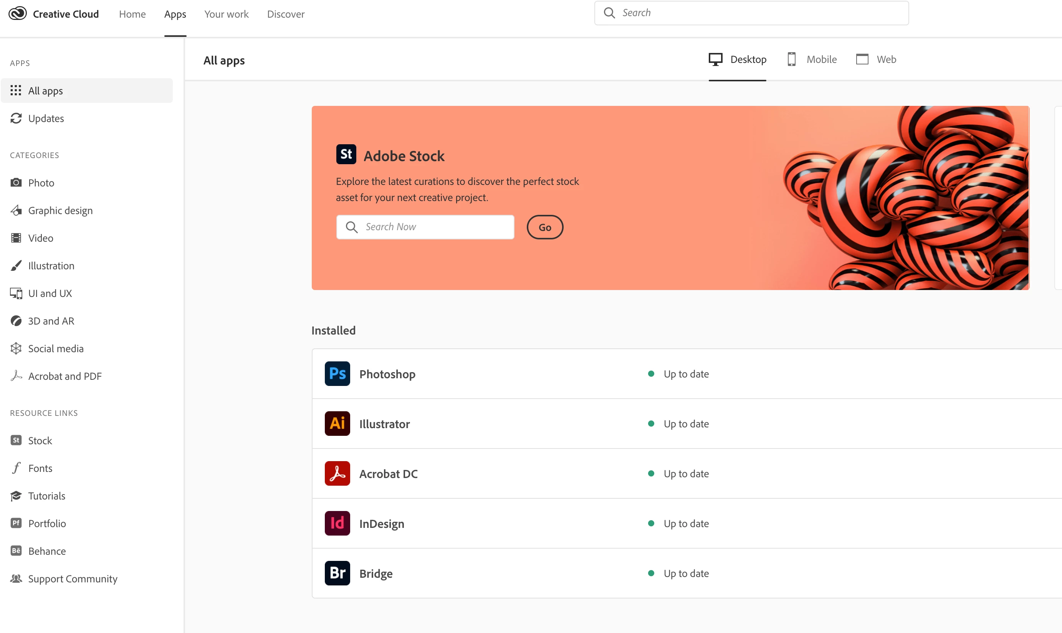Image resolution: width=1062 pixels, height=633 pixels.
Task: Select the Photo category
Action: 41,183
